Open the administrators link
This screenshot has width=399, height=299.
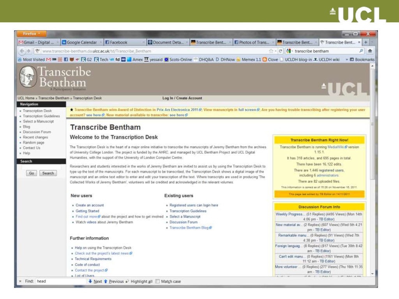coord(328,176)
